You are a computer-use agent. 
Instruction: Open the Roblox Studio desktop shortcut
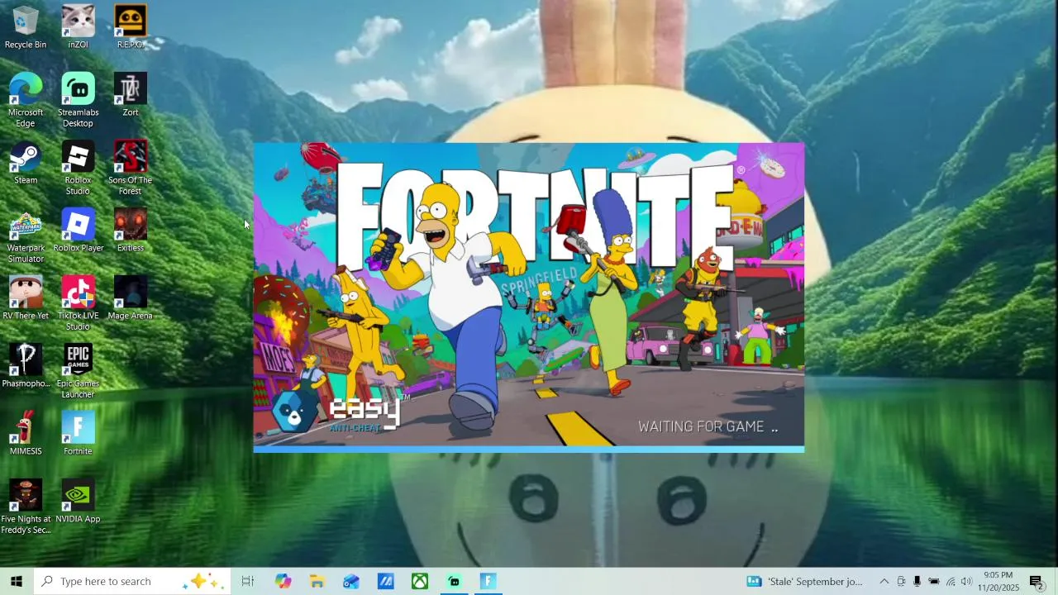click(x=78, y=168)
